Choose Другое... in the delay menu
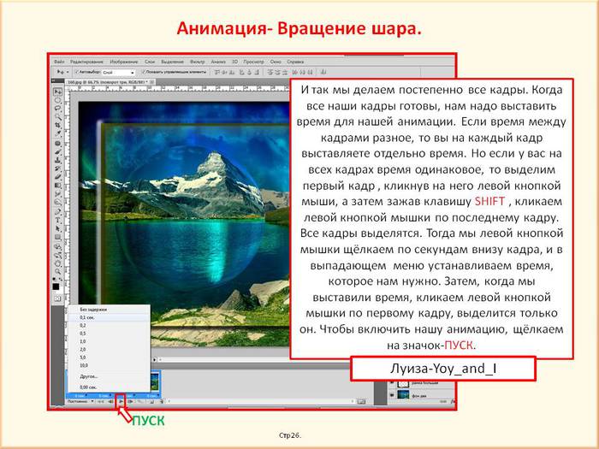The width and height of the screenshot is (599, 449). [109, 376]
